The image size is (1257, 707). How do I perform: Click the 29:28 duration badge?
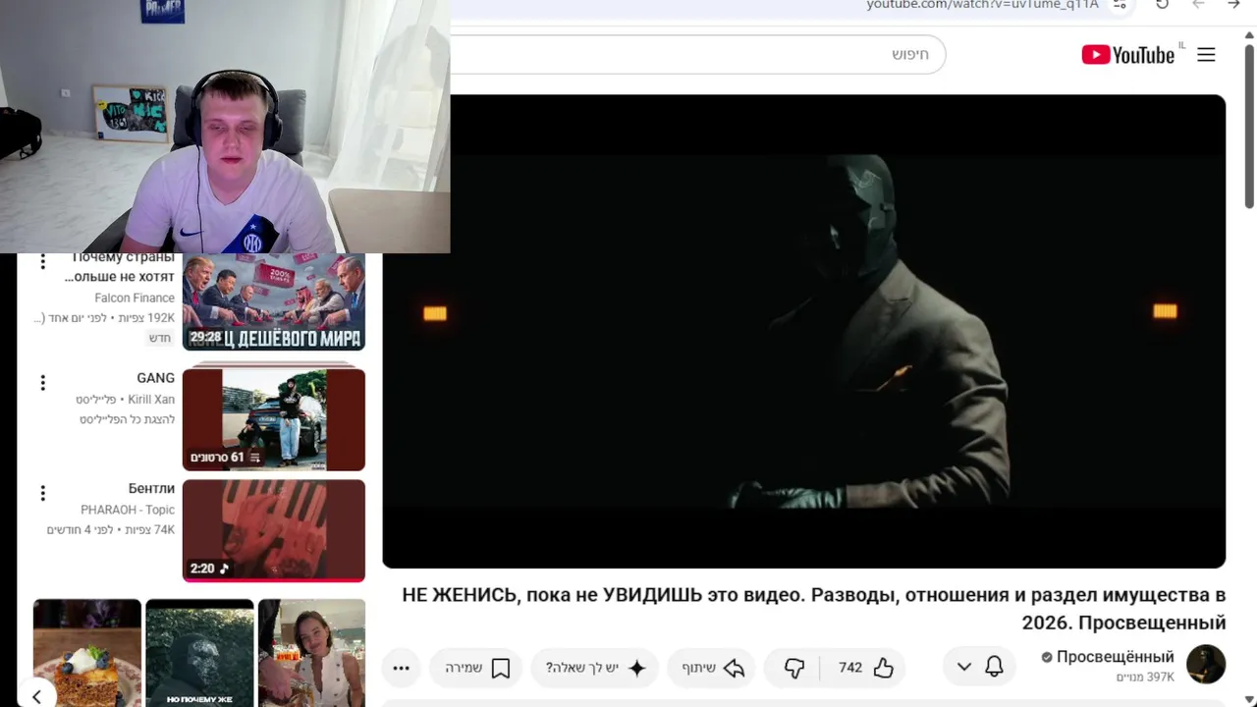click(205, 337)
